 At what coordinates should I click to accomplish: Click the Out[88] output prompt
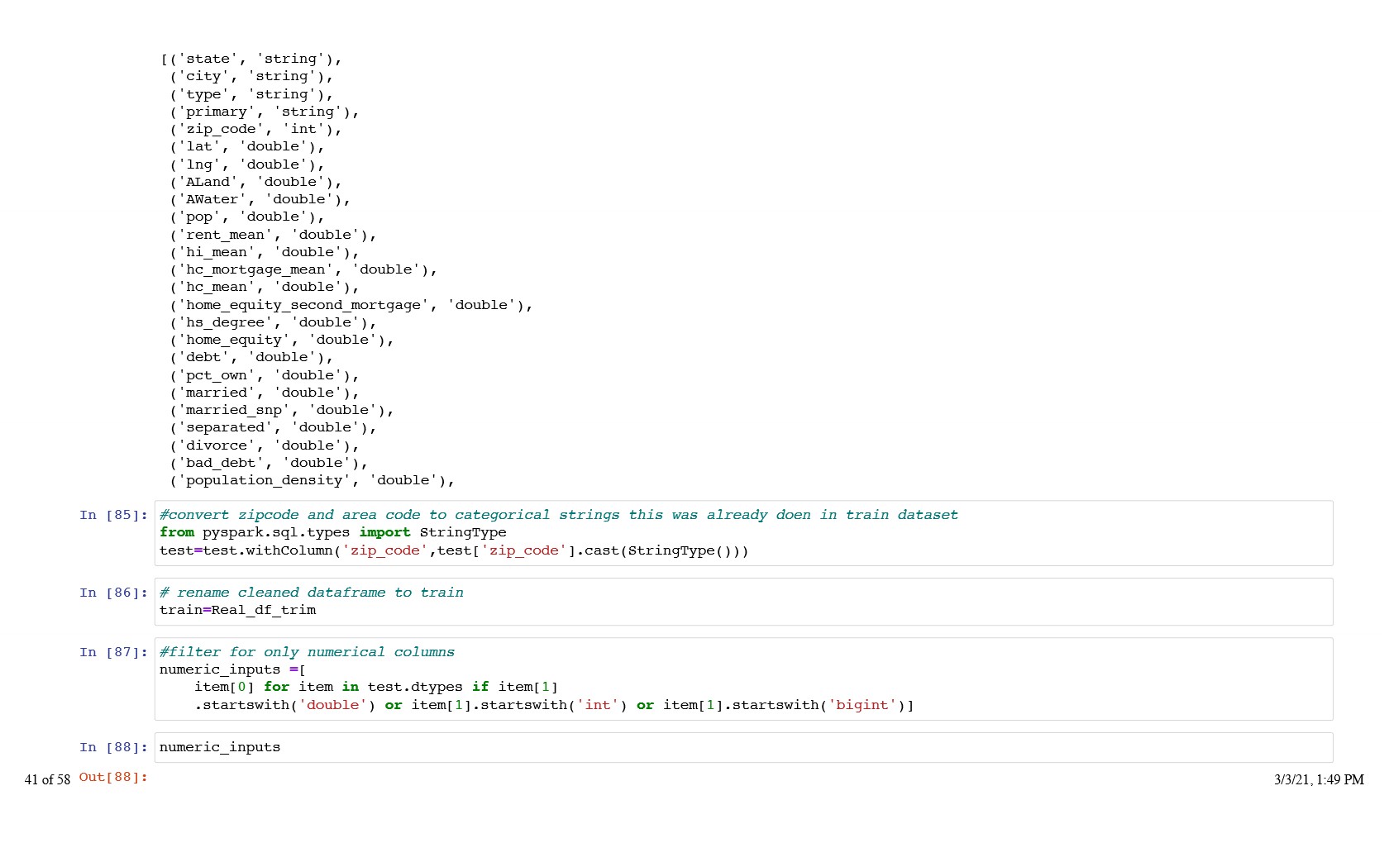(113, 777)
